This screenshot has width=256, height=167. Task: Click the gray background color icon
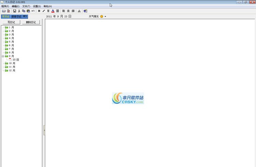58,11
